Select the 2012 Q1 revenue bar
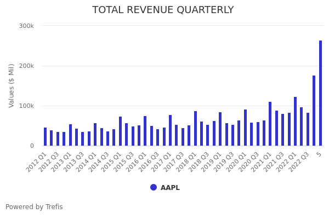The image size is (329, 219). [x=46, y=137]
